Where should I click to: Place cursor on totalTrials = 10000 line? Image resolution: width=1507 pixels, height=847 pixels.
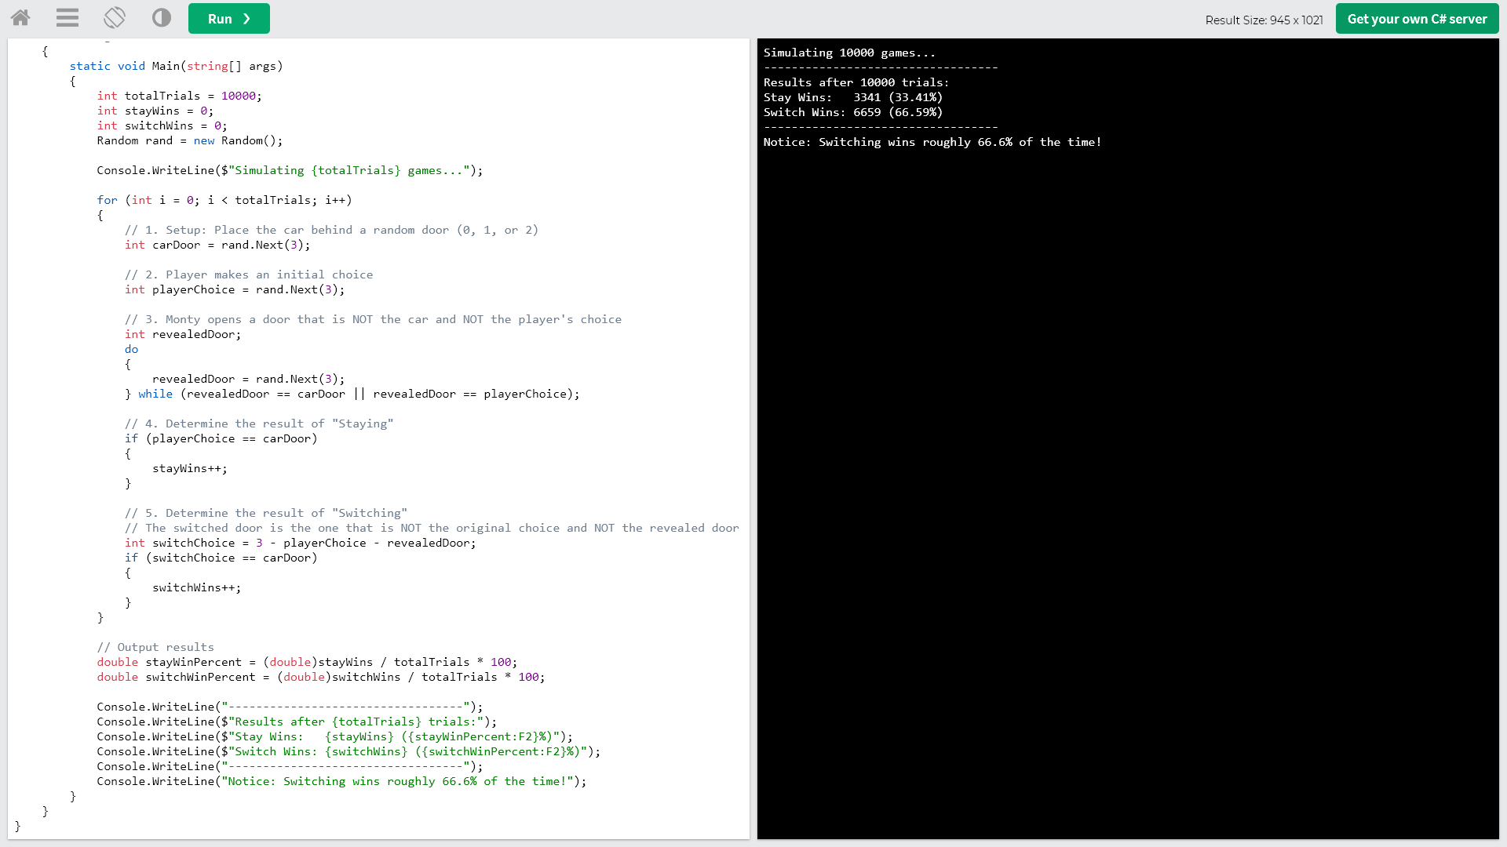pyautogui.click(x=179, y=96)
